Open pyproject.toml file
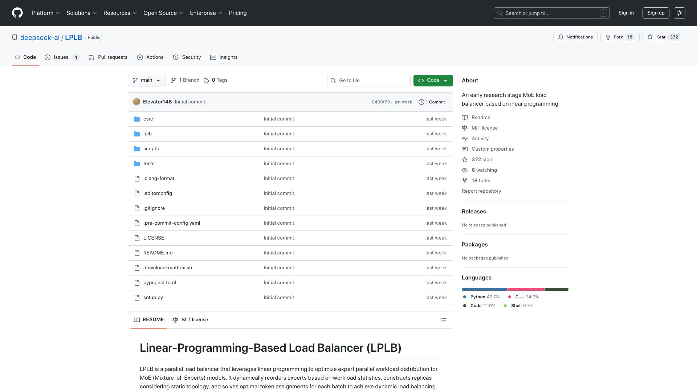 [x=160, y=283]
